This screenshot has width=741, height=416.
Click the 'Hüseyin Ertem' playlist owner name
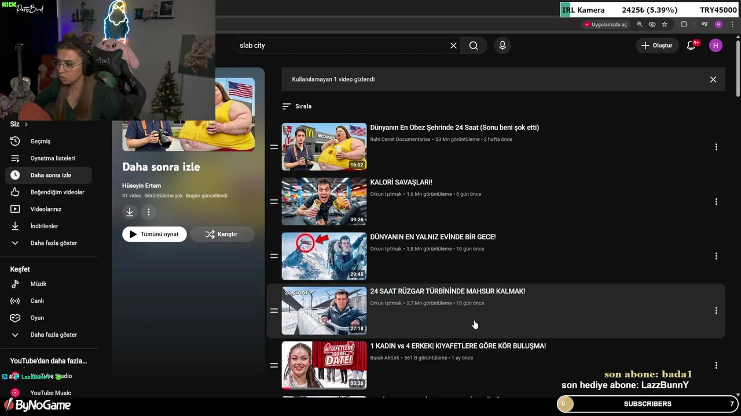point(141,185)
